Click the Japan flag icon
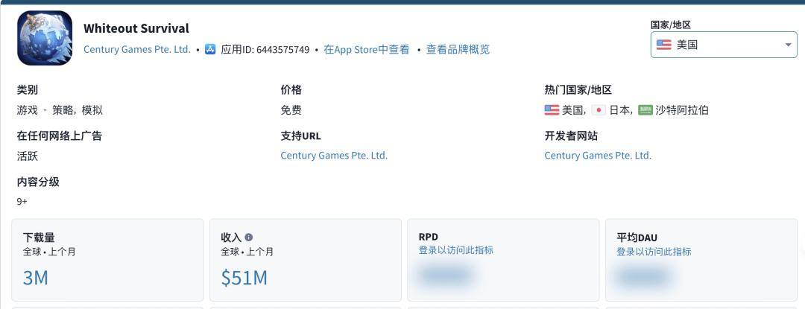Viewport: 805px width, 309px height. click(599, 110)
